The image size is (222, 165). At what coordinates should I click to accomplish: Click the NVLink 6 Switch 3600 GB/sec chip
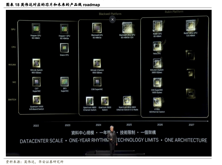(x=157, y=63)
